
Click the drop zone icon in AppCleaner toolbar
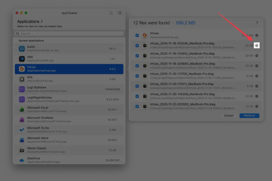[x=111, y=13]
